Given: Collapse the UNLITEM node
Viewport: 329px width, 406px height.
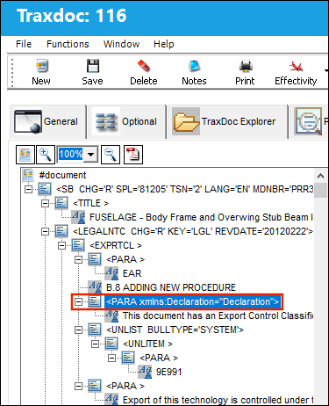Looking at the screenshot, I should tap(95, 344).
